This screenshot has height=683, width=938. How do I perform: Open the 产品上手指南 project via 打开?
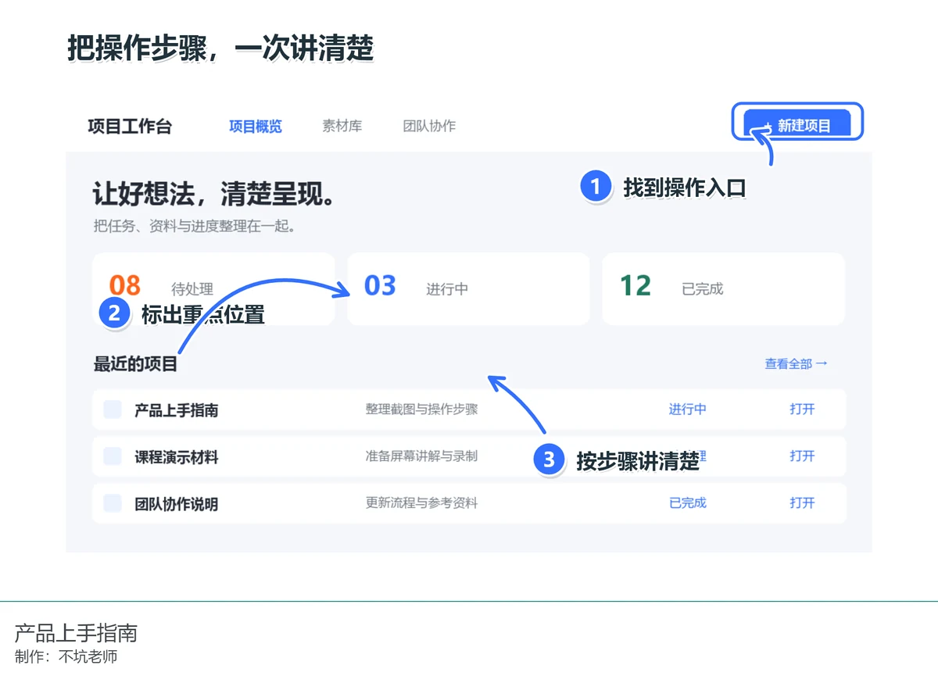[802, 409]
